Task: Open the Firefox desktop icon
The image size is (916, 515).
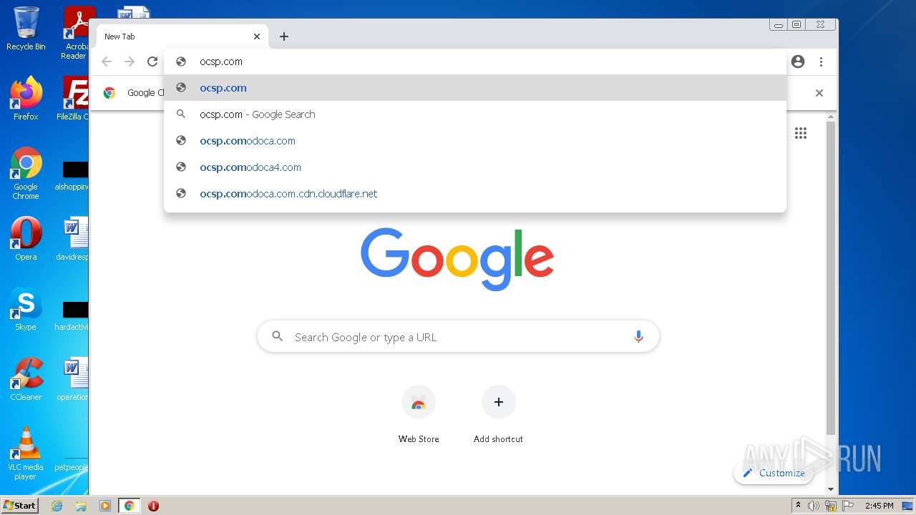Action: 26,98
